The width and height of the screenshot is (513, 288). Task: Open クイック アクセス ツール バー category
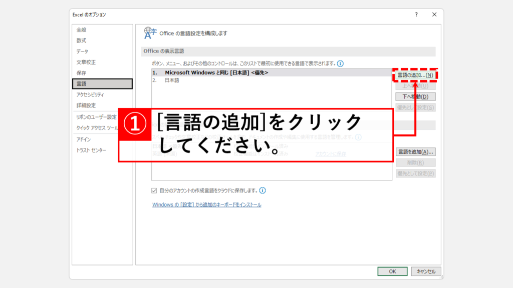pos(96,127)
